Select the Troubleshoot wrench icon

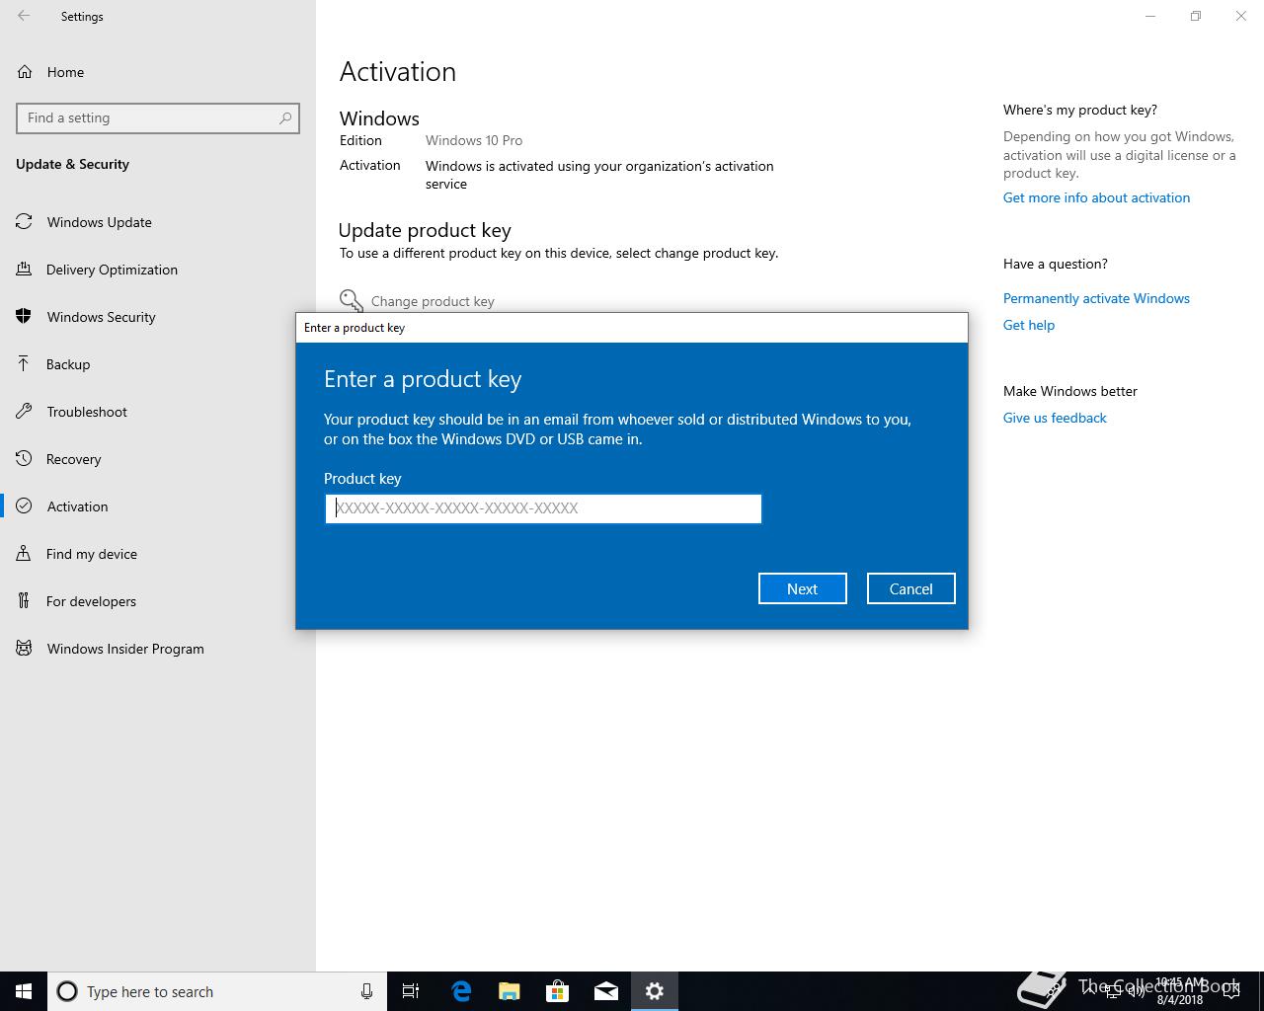tap(24, 412)
